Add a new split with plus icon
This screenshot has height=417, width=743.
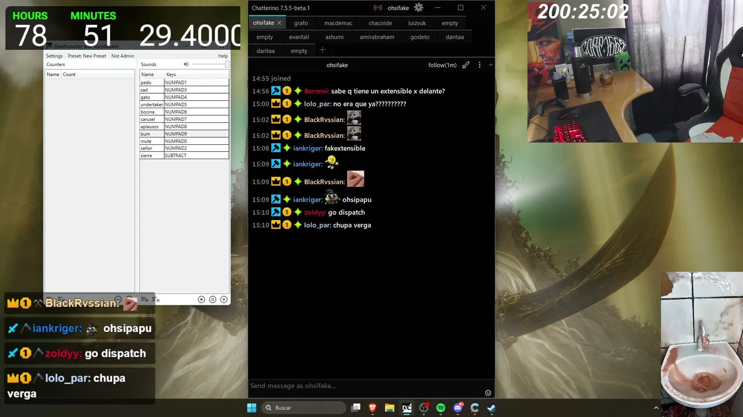click(490, 65)
